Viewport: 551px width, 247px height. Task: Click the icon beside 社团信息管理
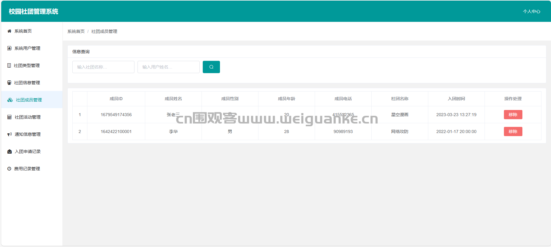coord(9,83)
